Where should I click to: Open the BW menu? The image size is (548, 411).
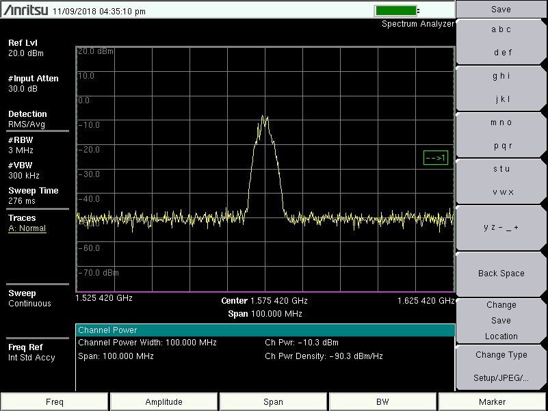click(x=382, y=401)
